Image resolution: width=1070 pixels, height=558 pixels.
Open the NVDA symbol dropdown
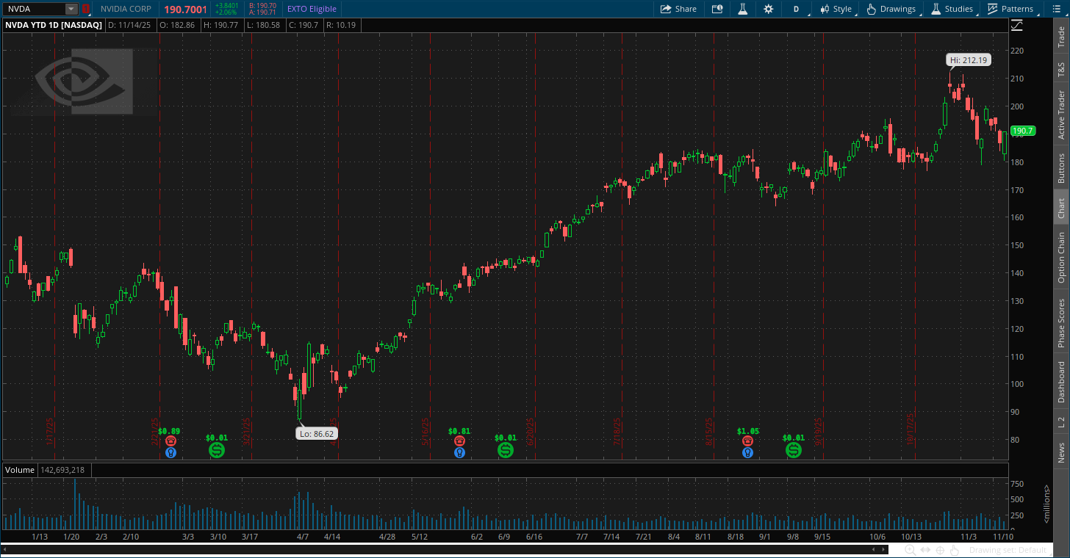(70, 9)
